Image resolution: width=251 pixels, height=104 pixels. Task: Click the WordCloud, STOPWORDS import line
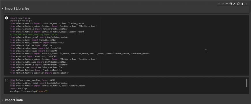(34, 56)
